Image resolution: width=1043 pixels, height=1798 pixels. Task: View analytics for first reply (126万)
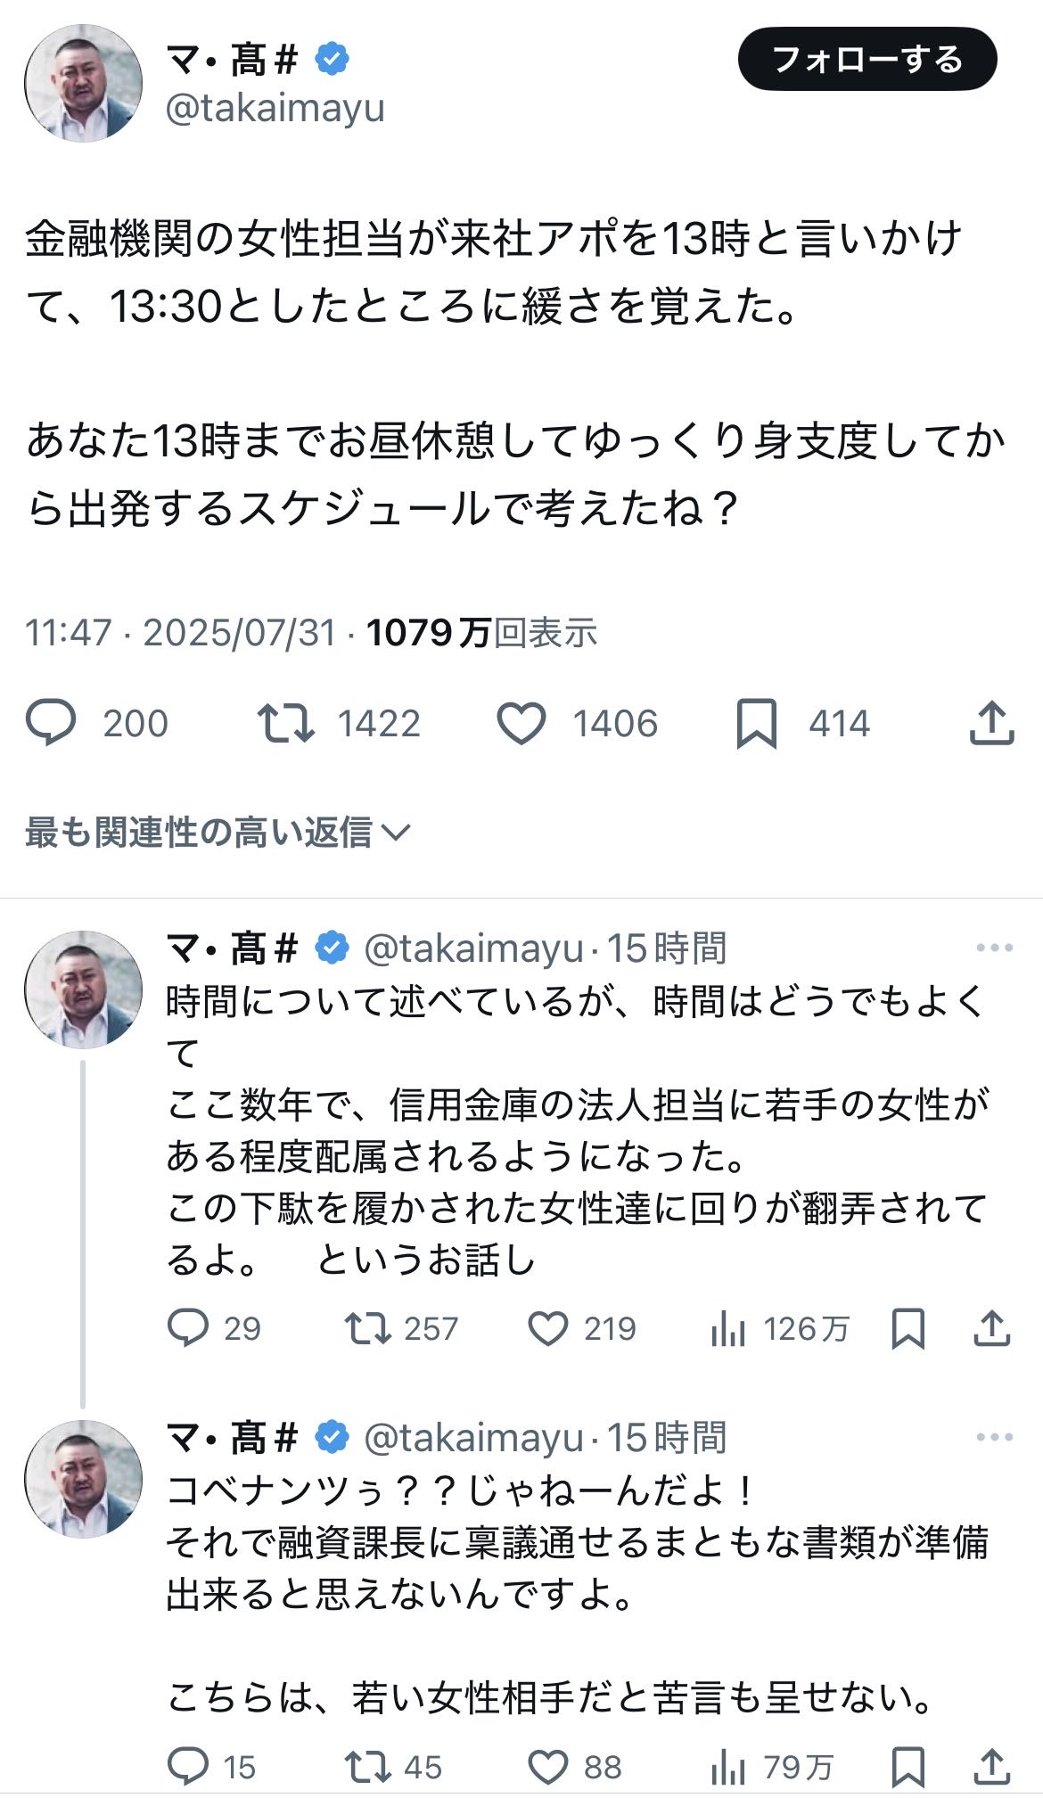pos(728,1328)
